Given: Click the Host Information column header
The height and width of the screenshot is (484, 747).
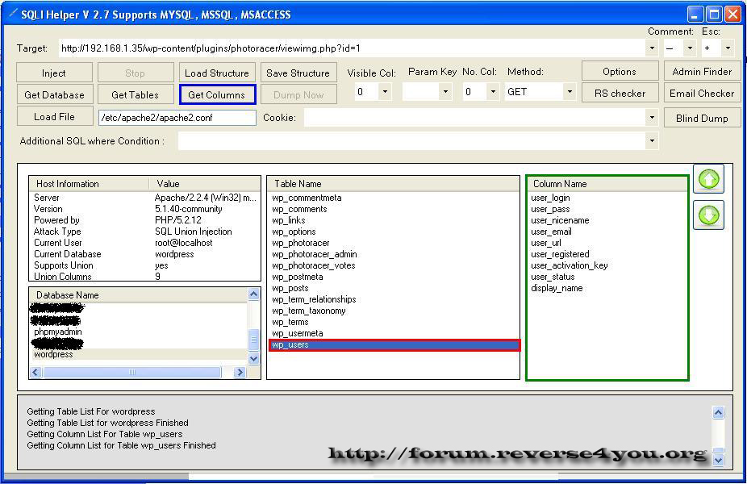Looking at the screenshot, I should point(90,184).
